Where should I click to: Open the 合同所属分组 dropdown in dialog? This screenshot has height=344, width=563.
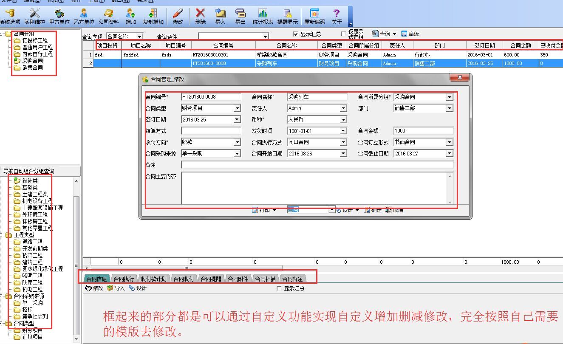pos(450,97)
